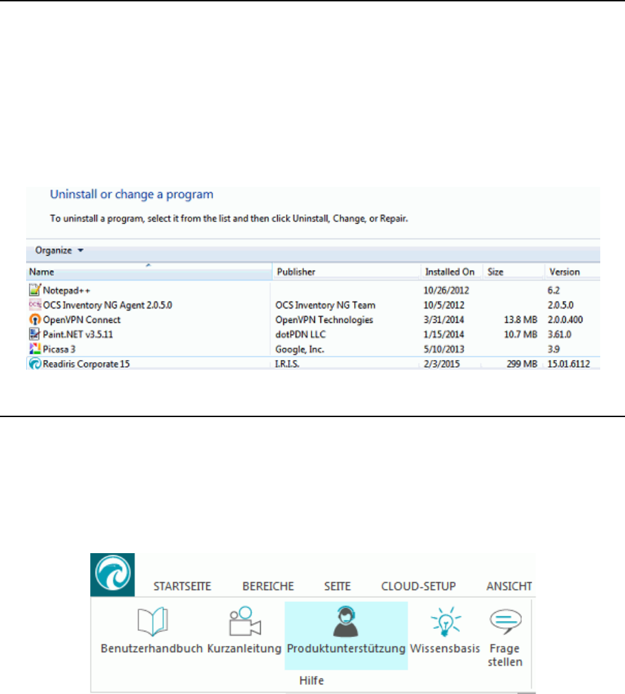
Task: Click the Wissensbasis label in the ribbon
Action: (x=445, y=649)
